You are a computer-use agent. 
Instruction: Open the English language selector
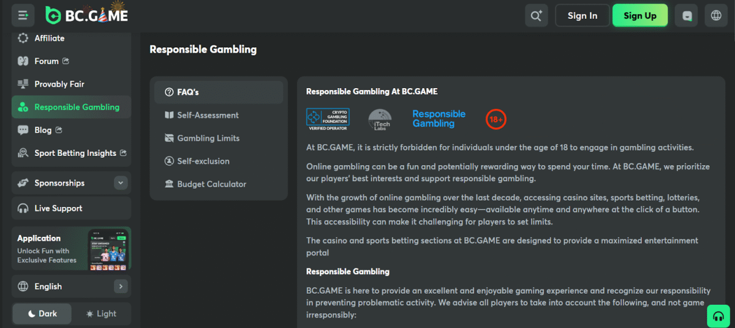[x=71, y=286]
